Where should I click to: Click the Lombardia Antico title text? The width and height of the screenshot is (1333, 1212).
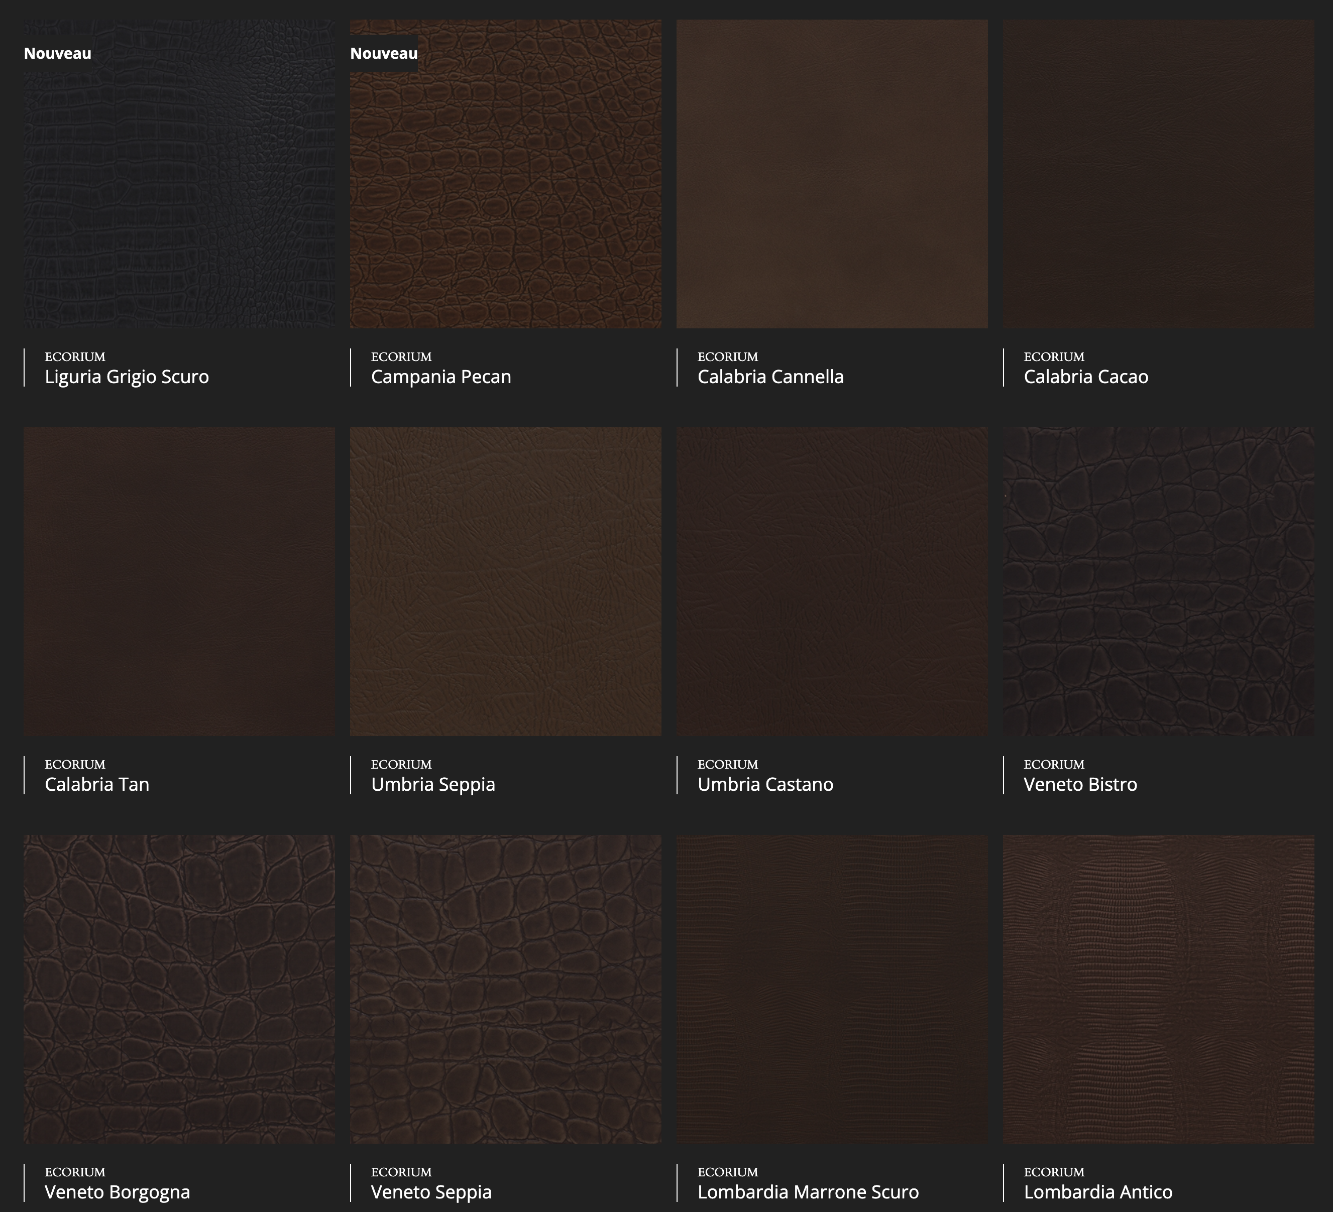[1097, 1192]
